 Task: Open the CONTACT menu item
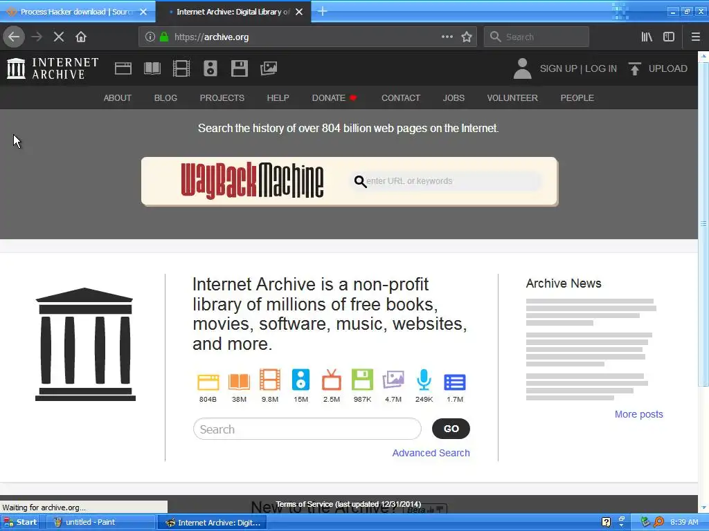point(401,97)
